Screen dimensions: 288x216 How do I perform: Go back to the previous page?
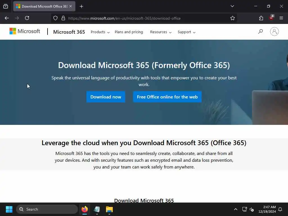(x=7, y=18)
